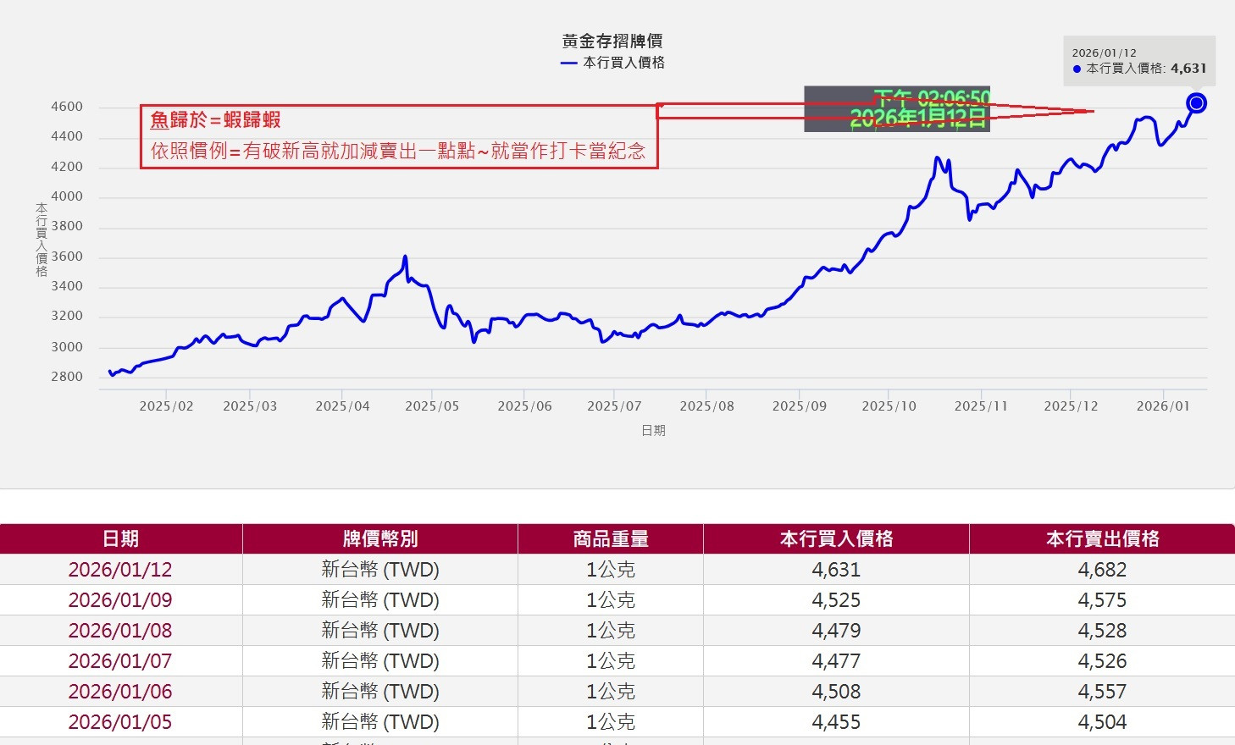Click the blue line icon in the chart legend
The height and width of the screenshot is (745, 1235).
(568, 62)
